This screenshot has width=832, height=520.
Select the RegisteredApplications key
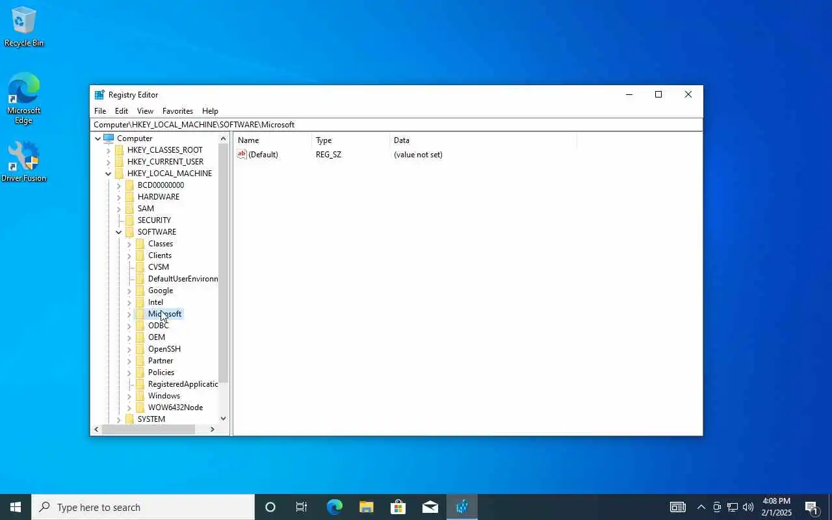183,384
